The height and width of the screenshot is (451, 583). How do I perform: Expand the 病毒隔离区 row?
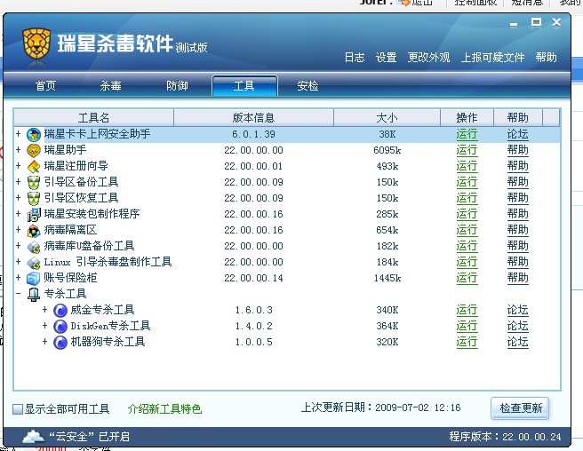tap(18, 229)
